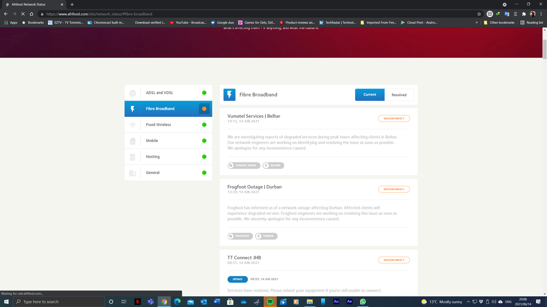Image resolution: width=547 pixels, height=307 pixels.
Task: Open the TT Connect JHB incident
Action: [x=244, y=258]
